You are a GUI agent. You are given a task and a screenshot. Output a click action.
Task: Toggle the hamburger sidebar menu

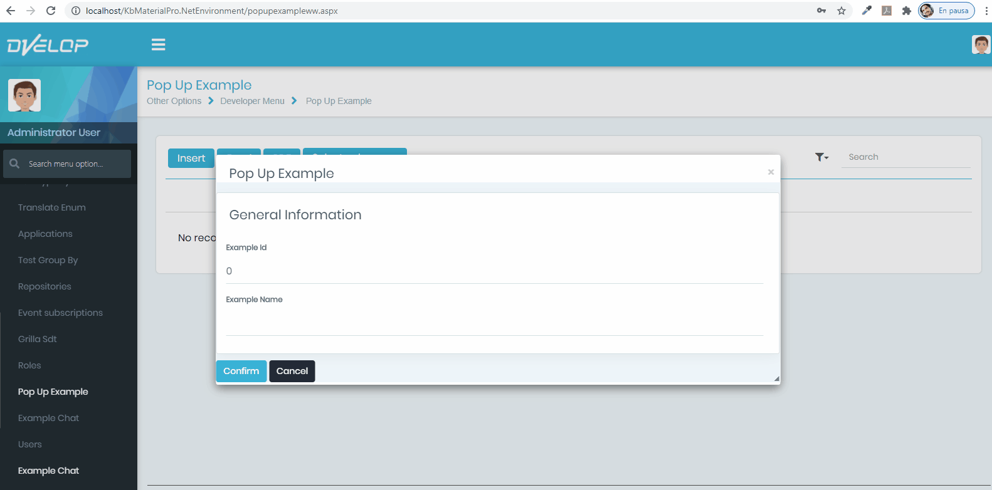click(x=159, y=44)
